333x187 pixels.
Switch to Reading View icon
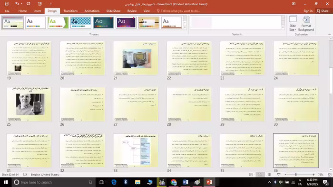269,175
